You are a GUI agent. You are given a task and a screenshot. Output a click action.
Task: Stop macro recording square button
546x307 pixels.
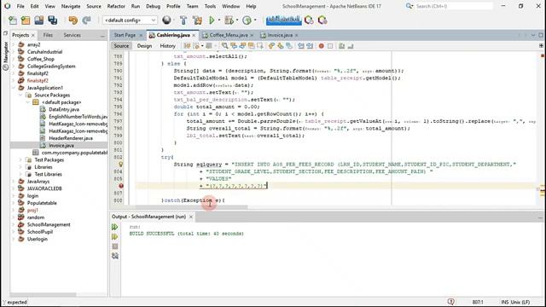point(330,46)
